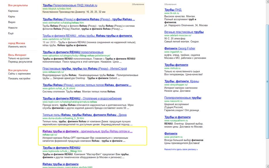The width and height of the screenshot is (269, 168).
Task: Click the www.gidsm.ru/kat_ot_fit.shtml URL
Action: click(x=59, y=88)
